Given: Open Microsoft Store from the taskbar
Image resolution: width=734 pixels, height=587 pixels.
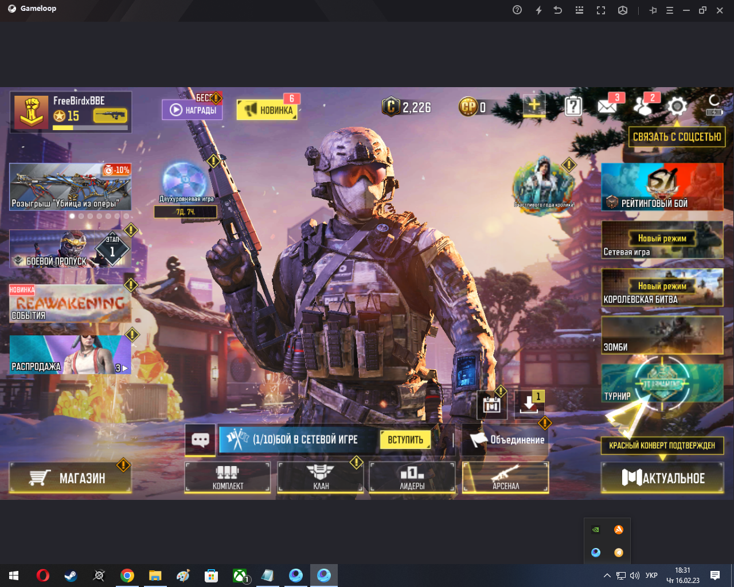Looking at the screenshot, I should click(x=211, y=576).
